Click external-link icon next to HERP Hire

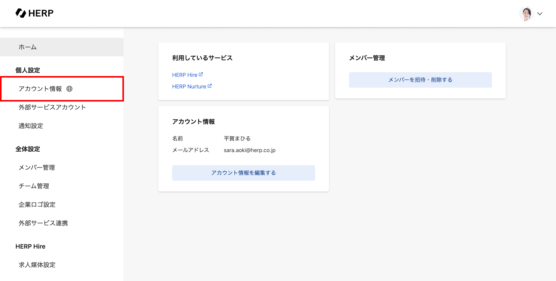click(201, 74)
